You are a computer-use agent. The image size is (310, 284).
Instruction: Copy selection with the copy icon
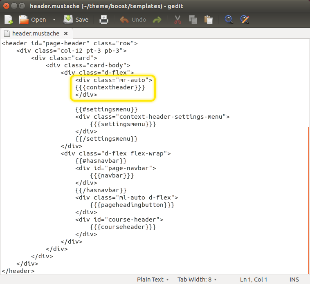pos(193,20)
